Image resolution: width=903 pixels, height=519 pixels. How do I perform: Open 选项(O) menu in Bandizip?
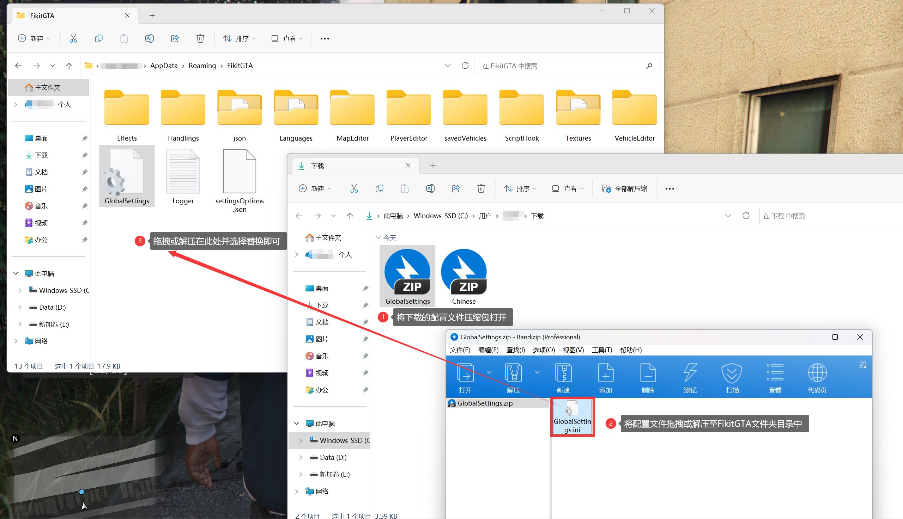[543, 350]
